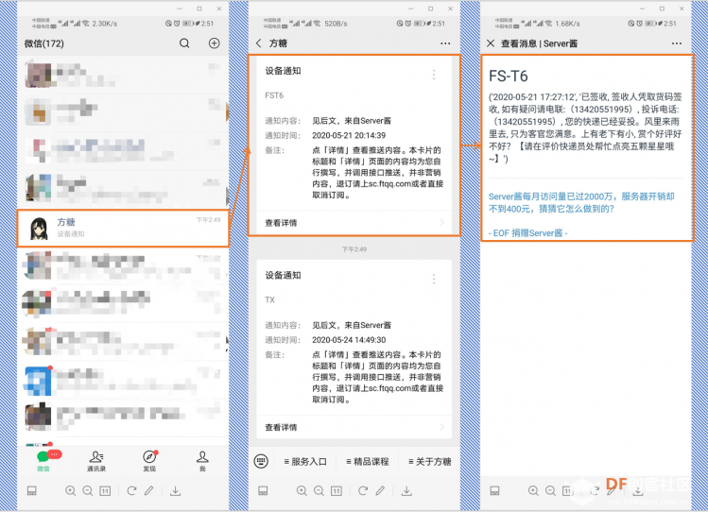Expand the chevron on the TX card 查看详情 row

pos(442,427)
